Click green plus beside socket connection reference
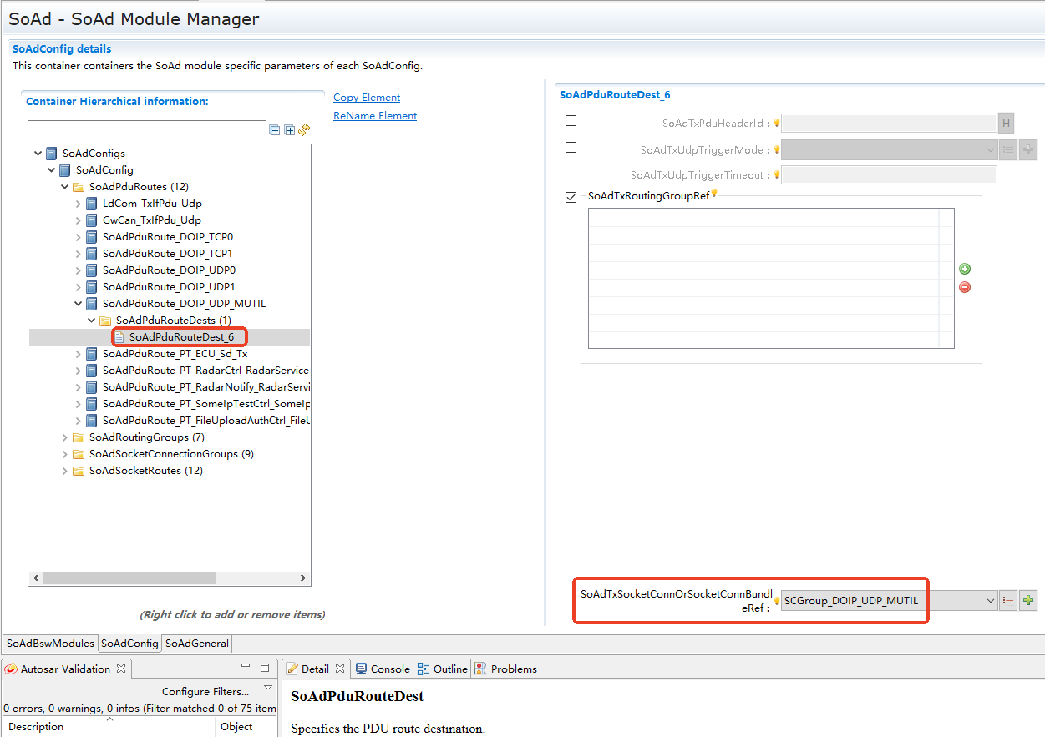 pyautogui.click(x=1028, y=600)
